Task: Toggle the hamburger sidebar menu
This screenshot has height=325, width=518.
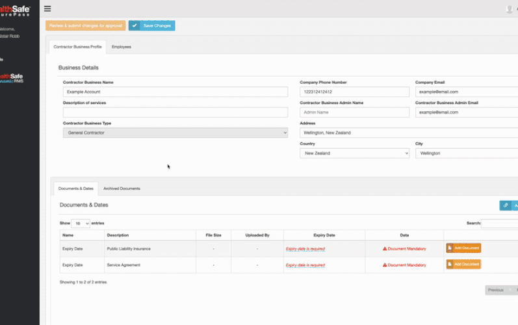Action: [x=47, y=8]
